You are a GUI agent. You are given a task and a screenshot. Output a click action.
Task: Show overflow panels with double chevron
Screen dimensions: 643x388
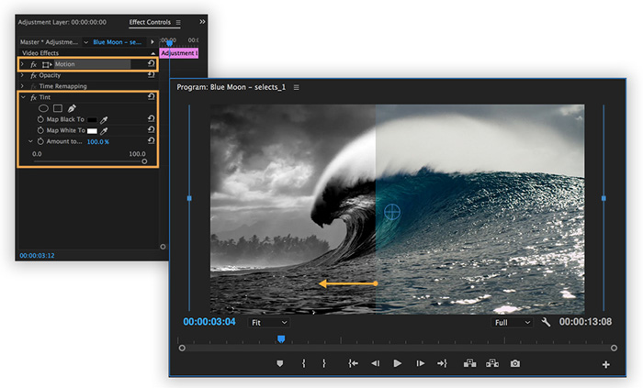pos(202,22)
